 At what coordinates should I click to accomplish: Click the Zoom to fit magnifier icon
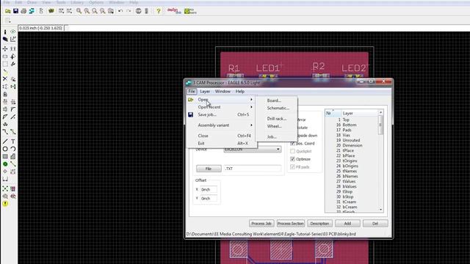click(79, 11)
